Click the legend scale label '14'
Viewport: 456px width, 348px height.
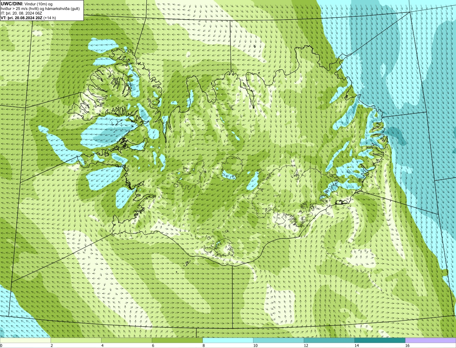(x=357, y=346)
